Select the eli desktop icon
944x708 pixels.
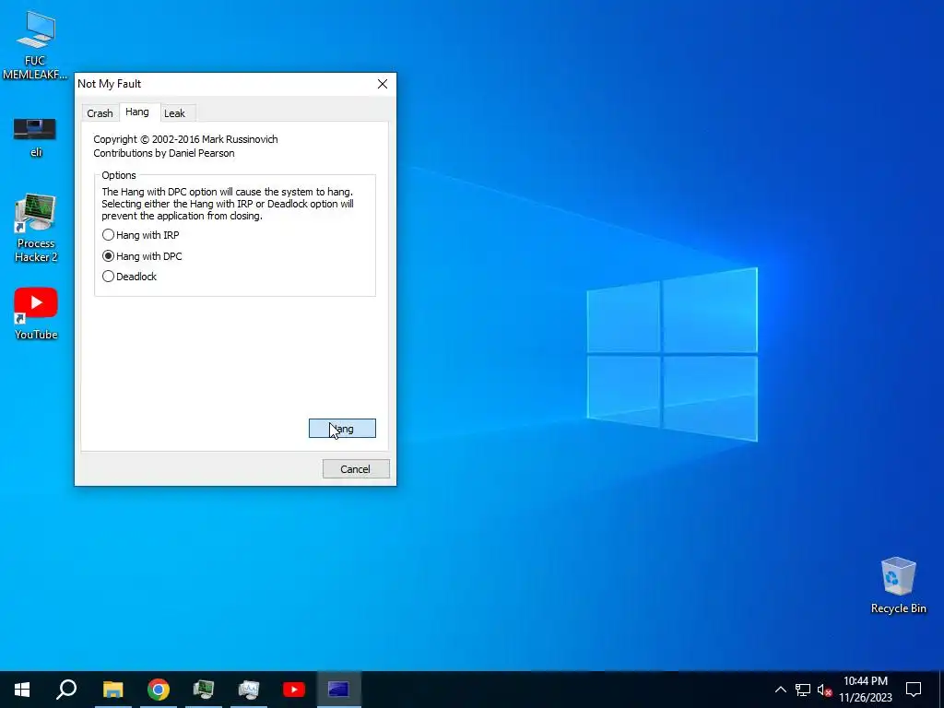[36, 137]
